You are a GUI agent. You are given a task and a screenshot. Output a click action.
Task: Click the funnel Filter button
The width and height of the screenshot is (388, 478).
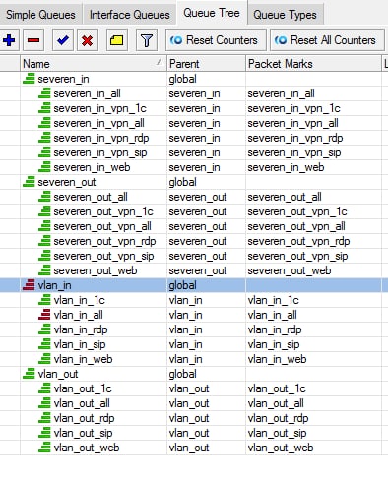click(x=147, y=40)
